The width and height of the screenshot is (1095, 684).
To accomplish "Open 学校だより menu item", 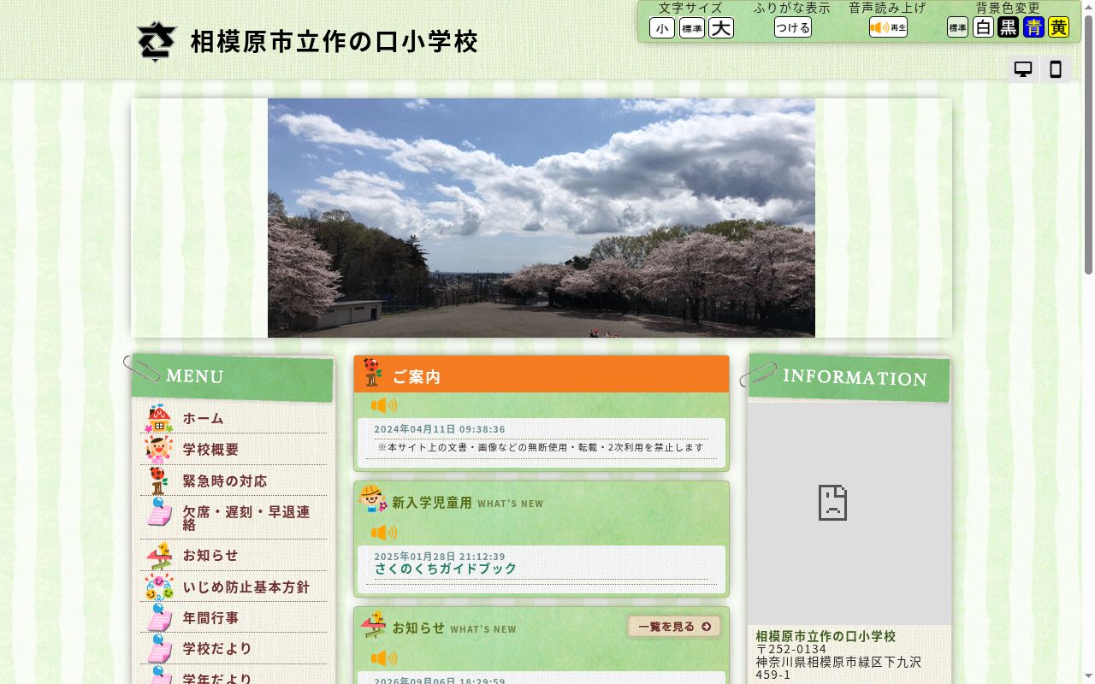I will click(x=234, y=649).
